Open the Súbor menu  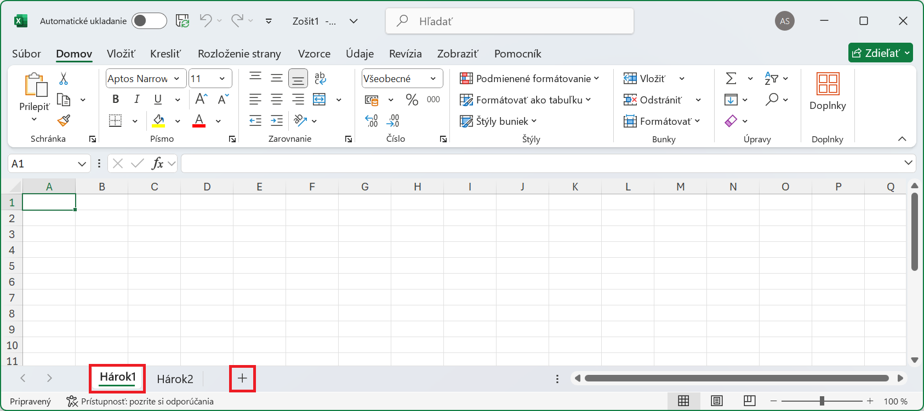tap(26, 54)
